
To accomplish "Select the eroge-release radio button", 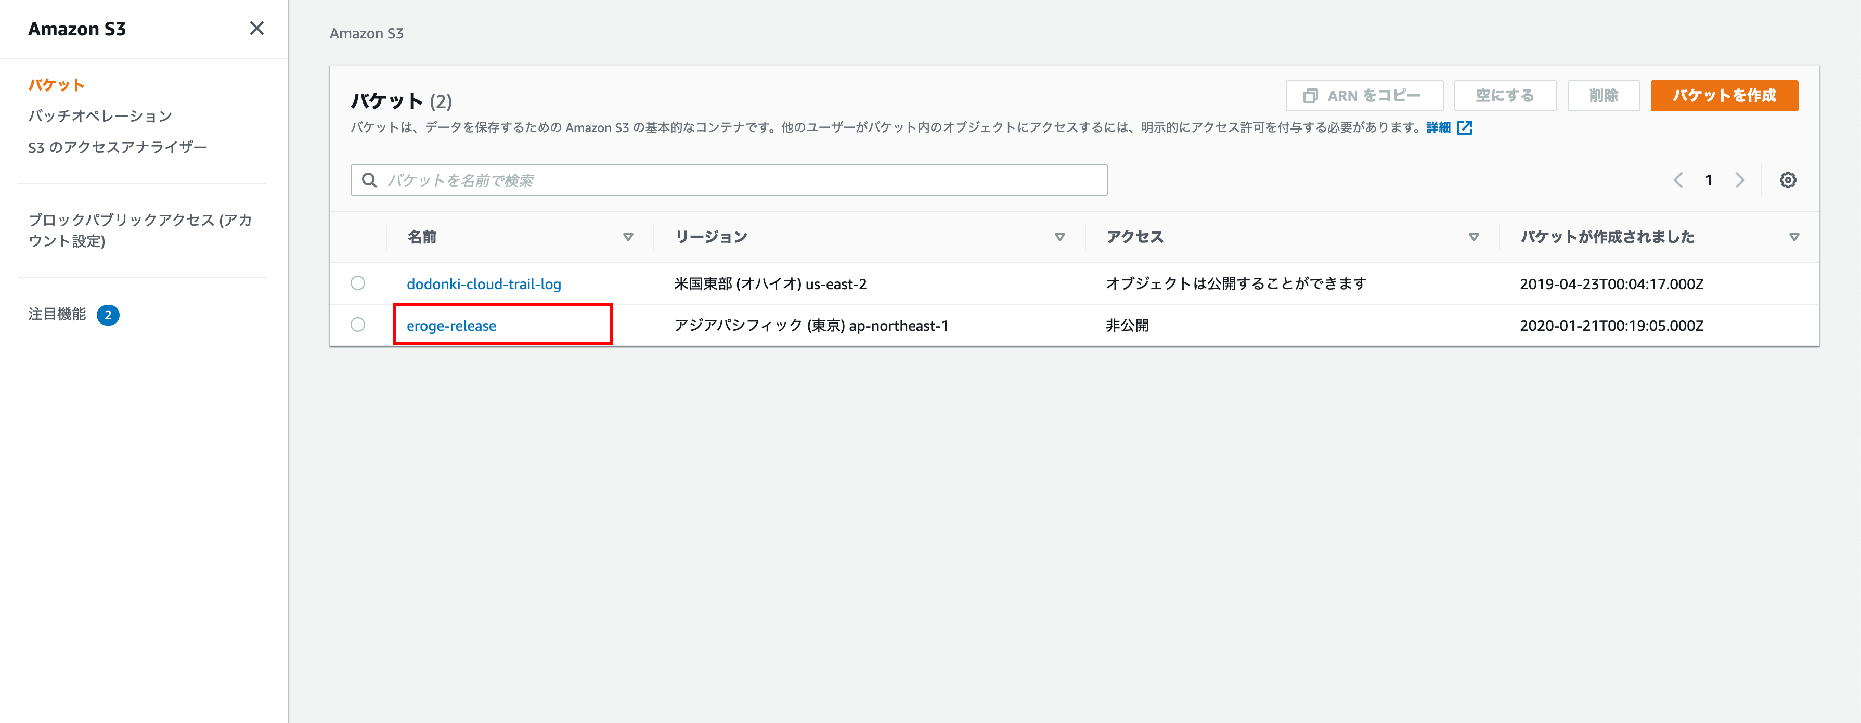I will point(358,325).
